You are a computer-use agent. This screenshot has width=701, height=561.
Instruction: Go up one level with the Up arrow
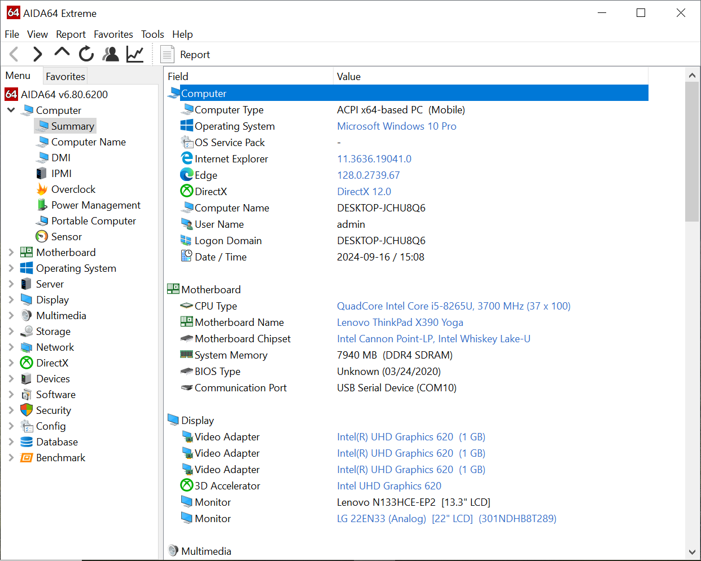pyautogui.click(x=62, y=53)
